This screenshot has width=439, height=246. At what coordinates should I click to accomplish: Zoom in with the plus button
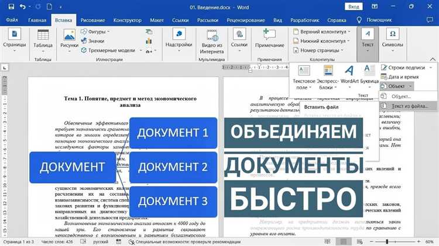(x=419, y=241)
